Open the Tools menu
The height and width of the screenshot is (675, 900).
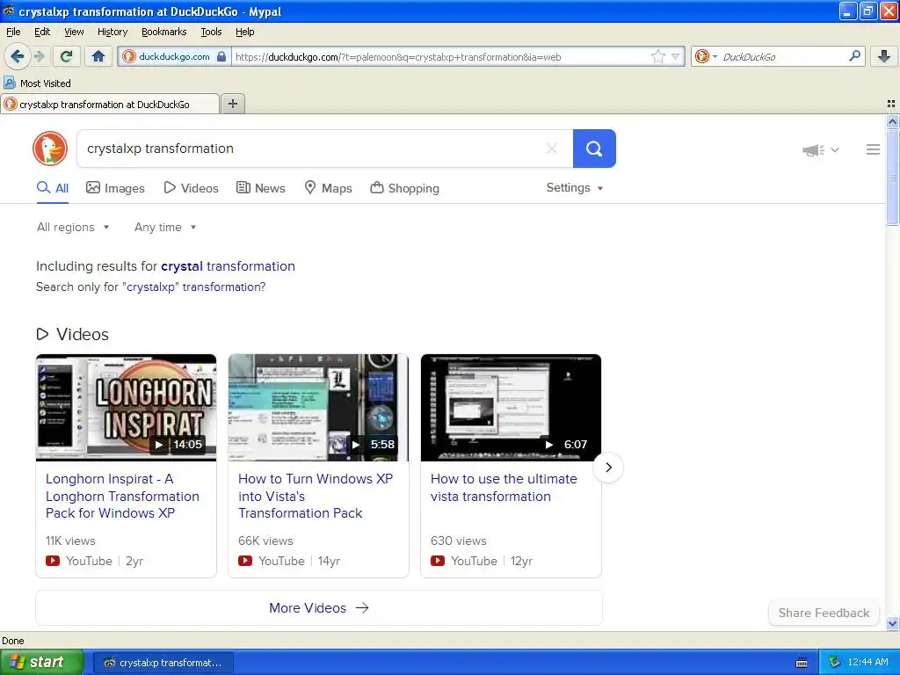click(211, 32)
